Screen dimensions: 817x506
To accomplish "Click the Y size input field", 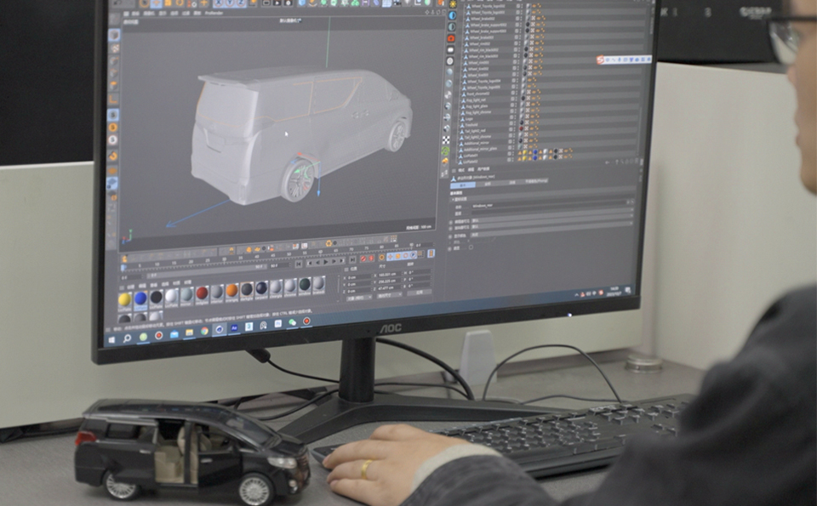I will click(389, 281).
